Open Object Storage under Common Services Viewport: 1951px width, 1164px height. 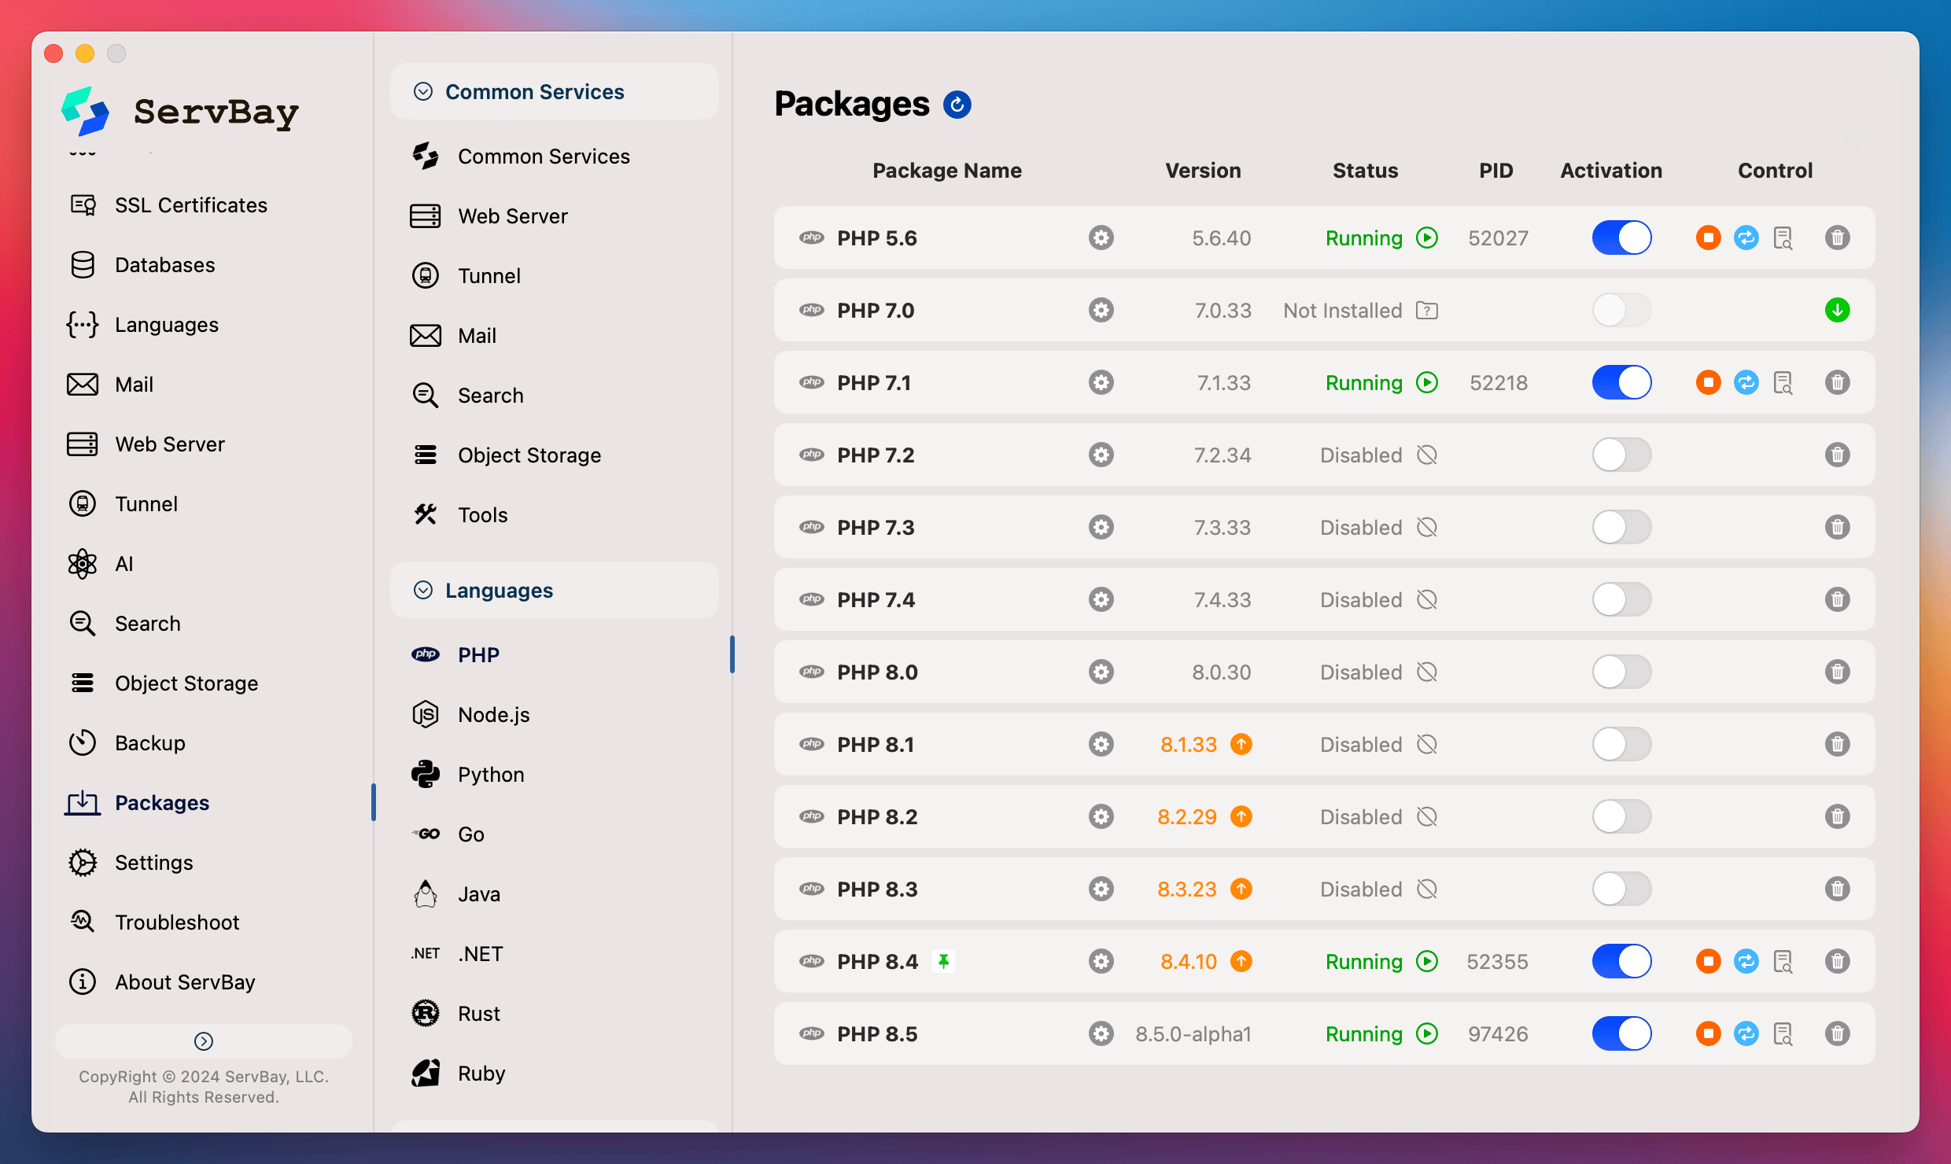[x=507, y=455]
